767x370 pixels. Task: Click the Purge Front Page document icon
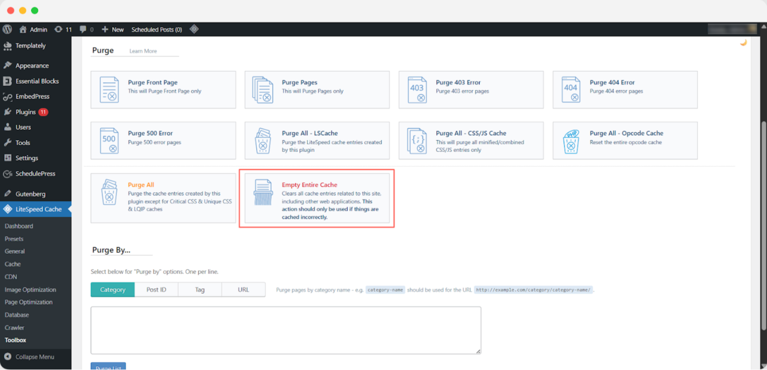(x=109, y=90)
